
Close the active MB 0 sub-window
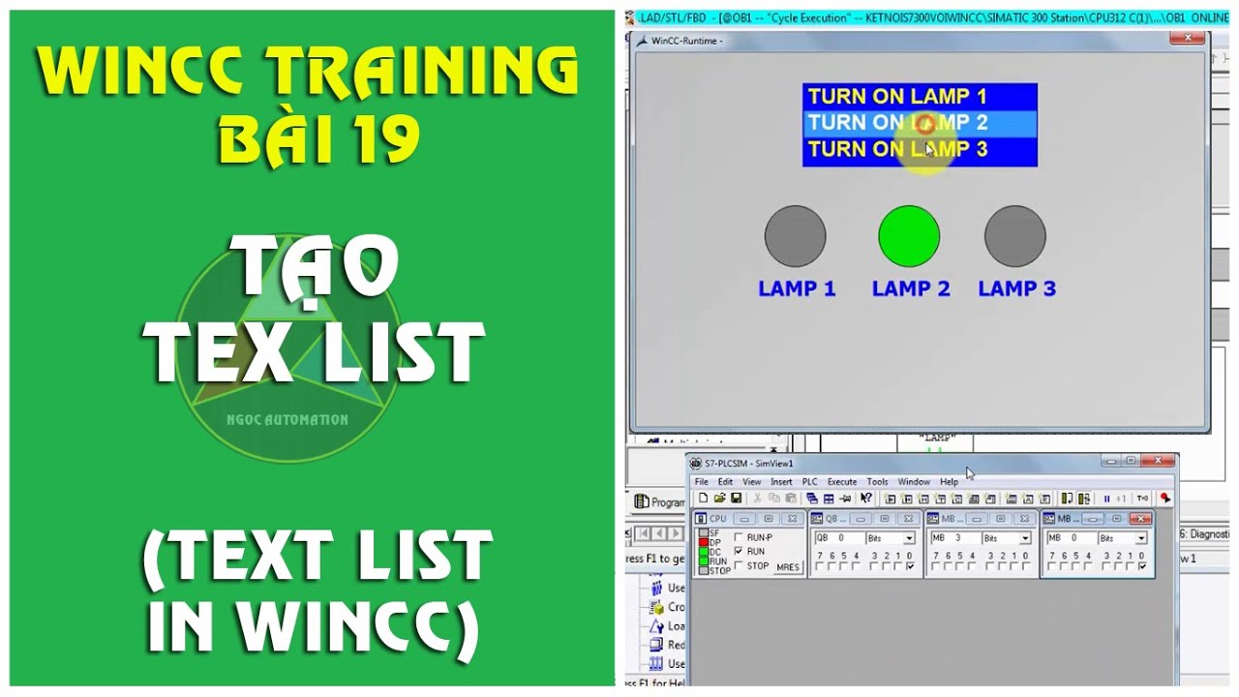[1140, 519]
